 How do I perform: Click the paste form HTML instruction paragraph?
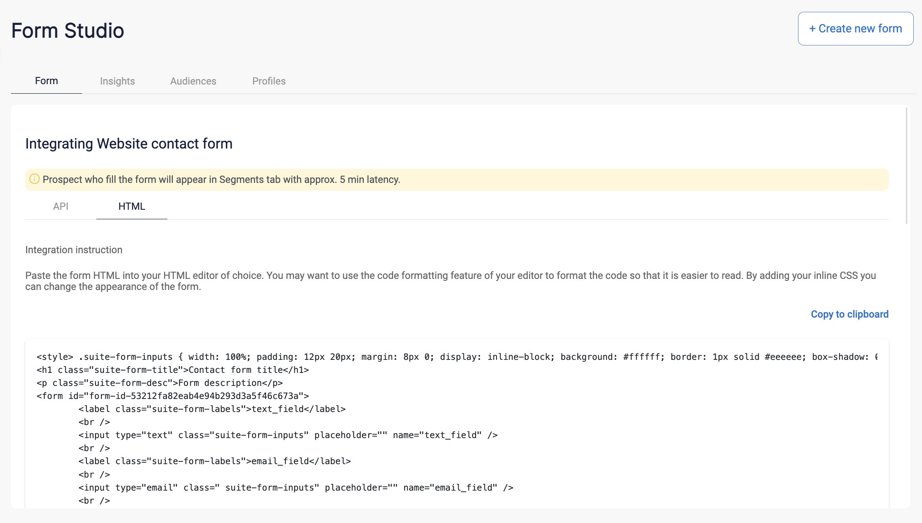[x=451, y=281]
